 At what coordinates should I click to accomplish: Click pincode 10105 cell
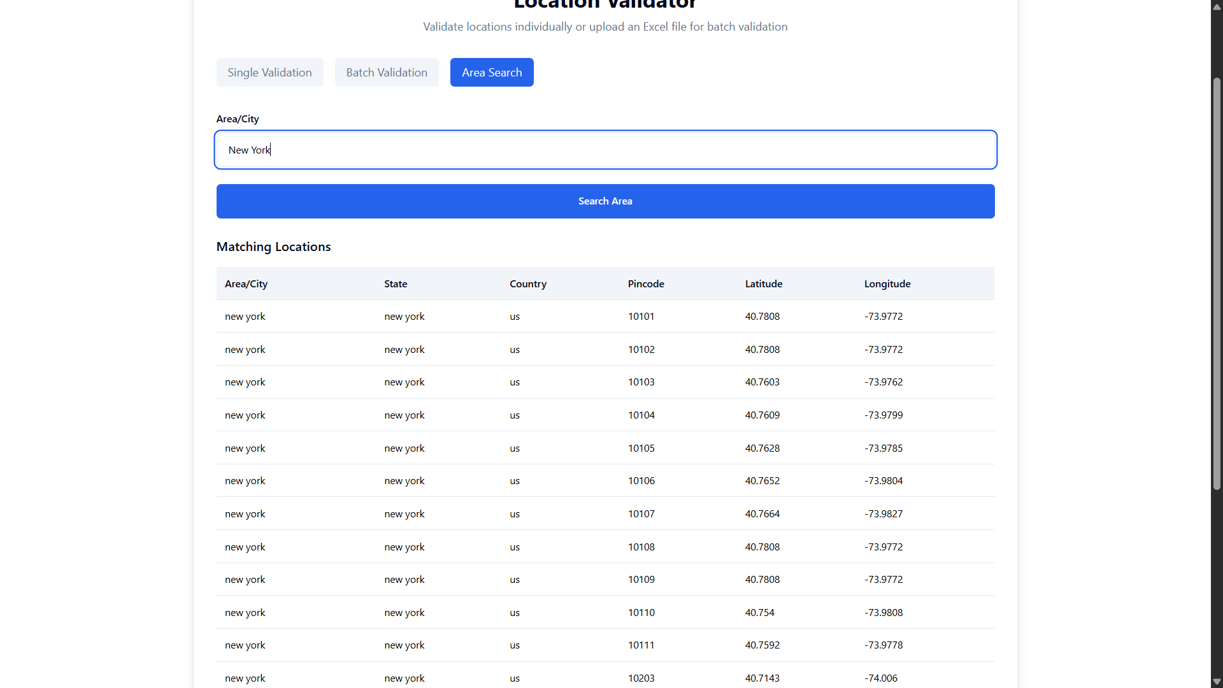641,448
